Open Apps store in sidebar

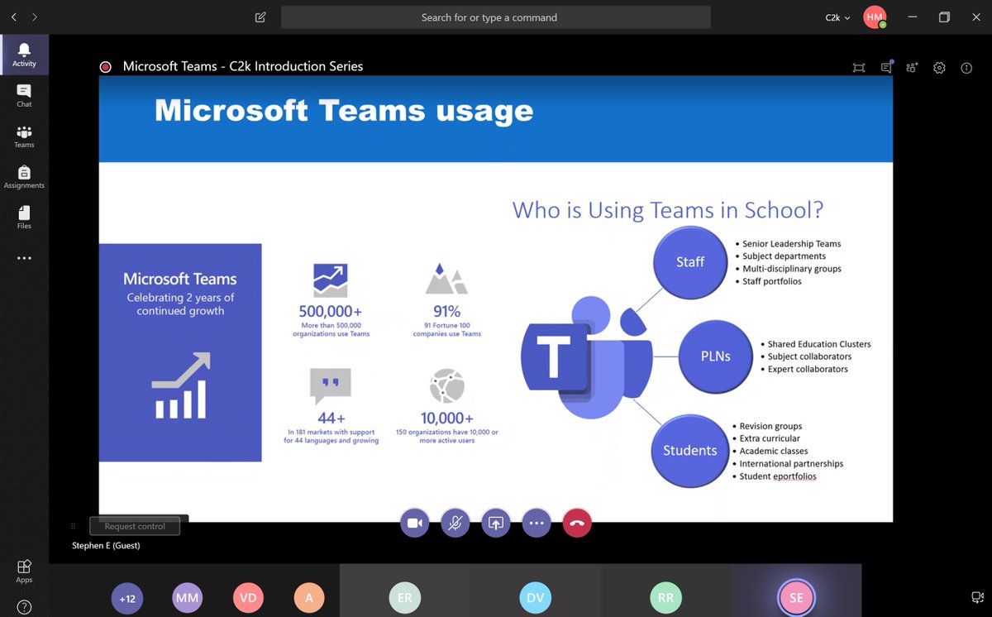click(x=24, y=572)
